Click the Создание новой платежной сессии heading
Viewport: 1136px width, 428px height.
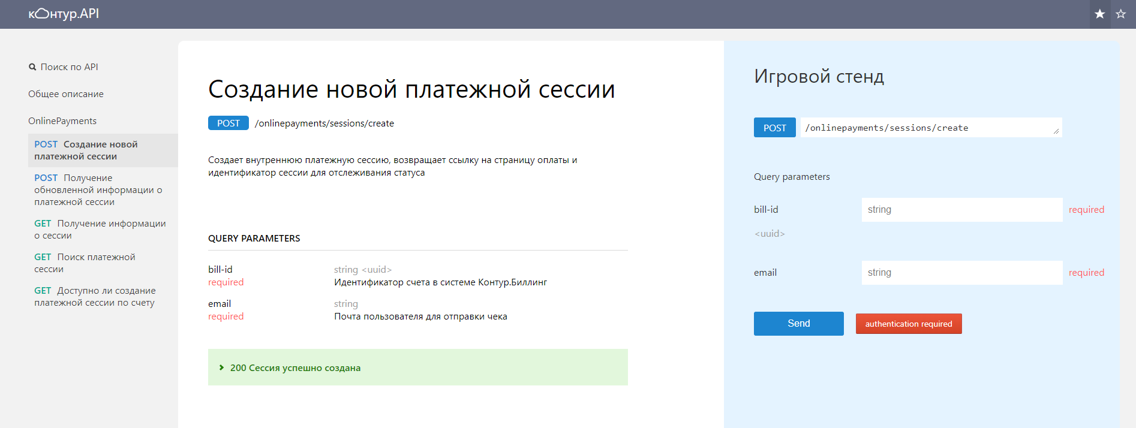coord(411,89)
